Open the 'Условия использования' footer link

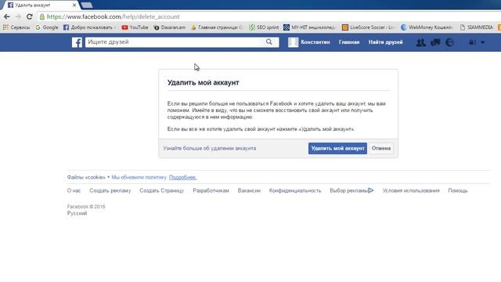(x=411, y=190)
